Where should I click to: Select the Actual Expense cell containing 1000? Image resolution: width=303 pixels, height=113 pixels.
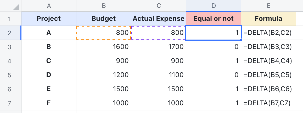coord(159,103)
